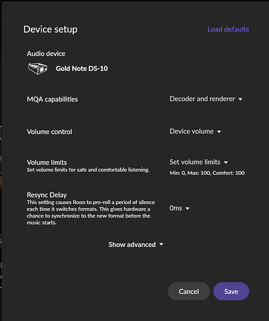
Task: Click the Volume control label
Action: pyautogui.click(x=49, y=132)
